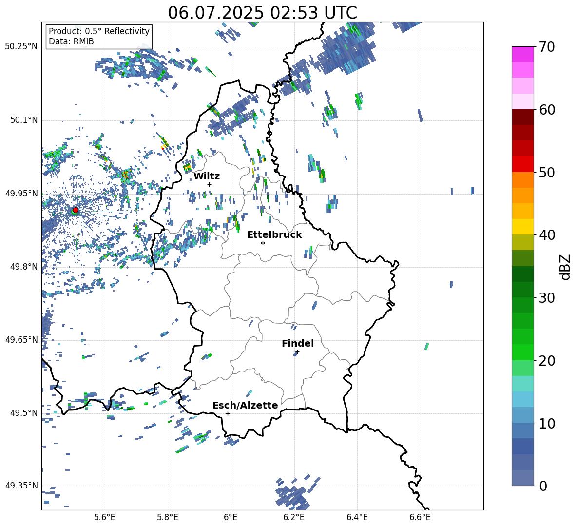Click the 49.95°N latitude label

[21, 193]
